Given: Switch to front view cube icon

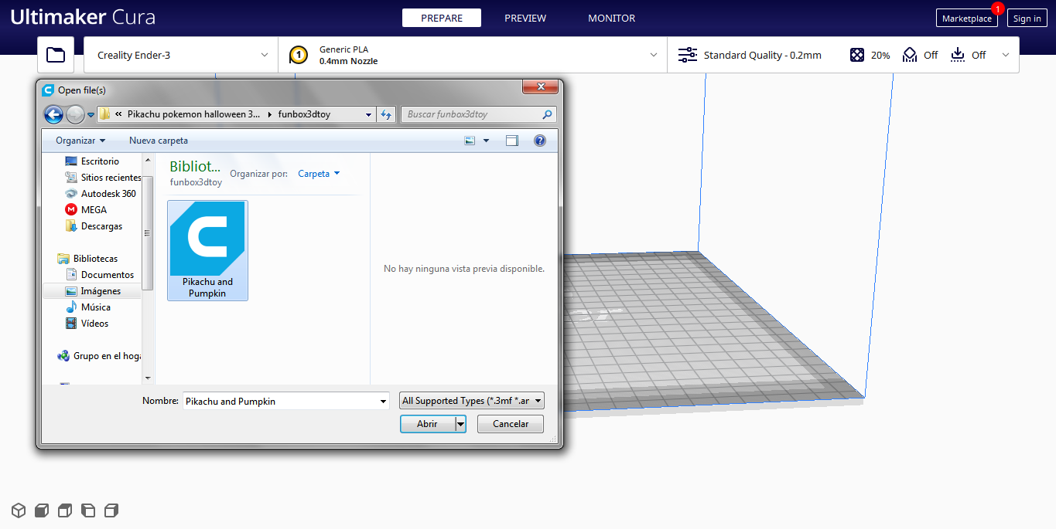Looking at the screenshot, I should [x=42, y=510].
